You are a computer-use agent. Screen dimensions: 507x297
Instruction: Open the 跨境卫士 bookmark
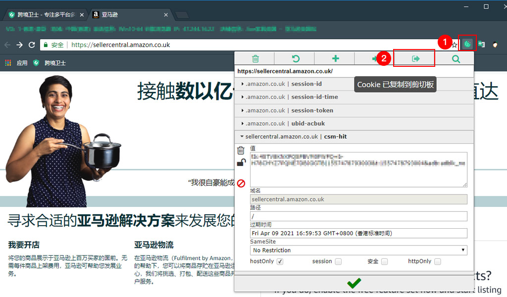click(50, 63)
